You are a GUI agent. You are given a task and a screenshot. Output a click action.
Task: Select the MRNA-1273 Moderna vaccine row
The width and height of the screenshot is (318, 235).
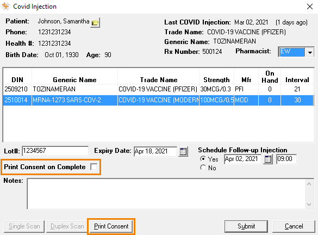click(x=158, y=100)
